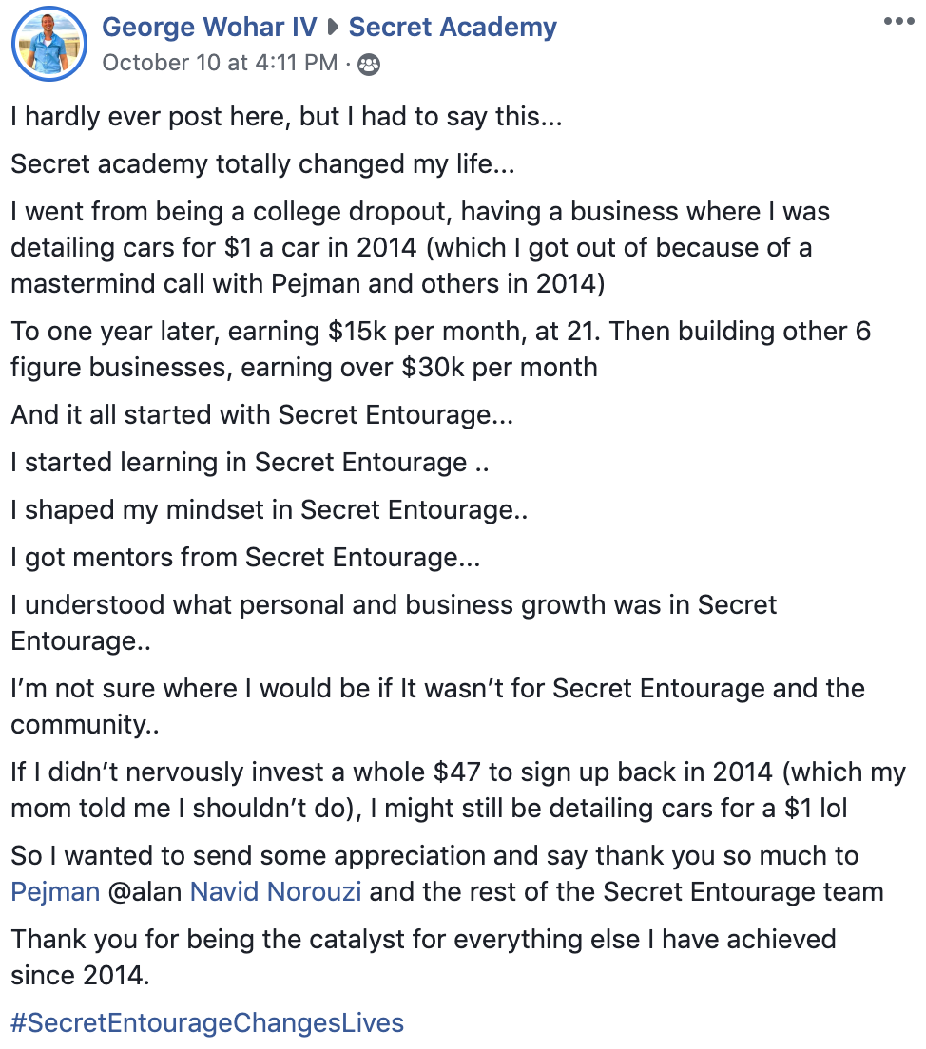Image resolution: width=926 pixels, height=1049 pixels.
Task: Open George Wohar IV's profile picture
Action: (x=49, y=44)
